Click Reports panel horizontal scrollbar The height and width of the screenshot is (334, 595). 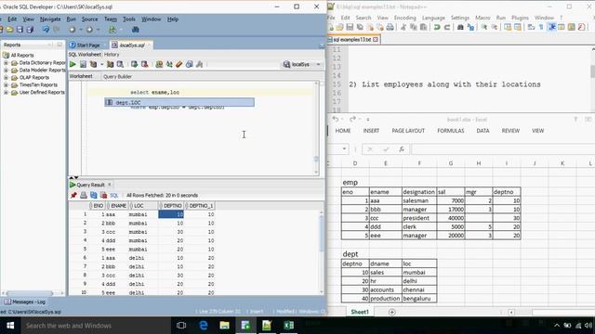pos(29,293)
